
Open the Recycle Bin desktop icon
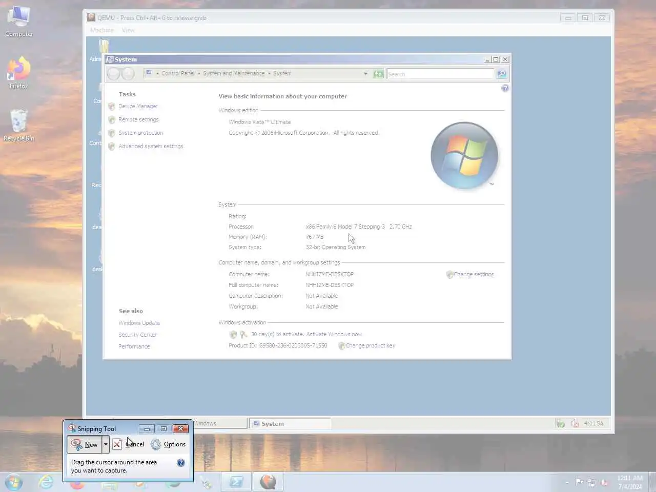[18, 125]
